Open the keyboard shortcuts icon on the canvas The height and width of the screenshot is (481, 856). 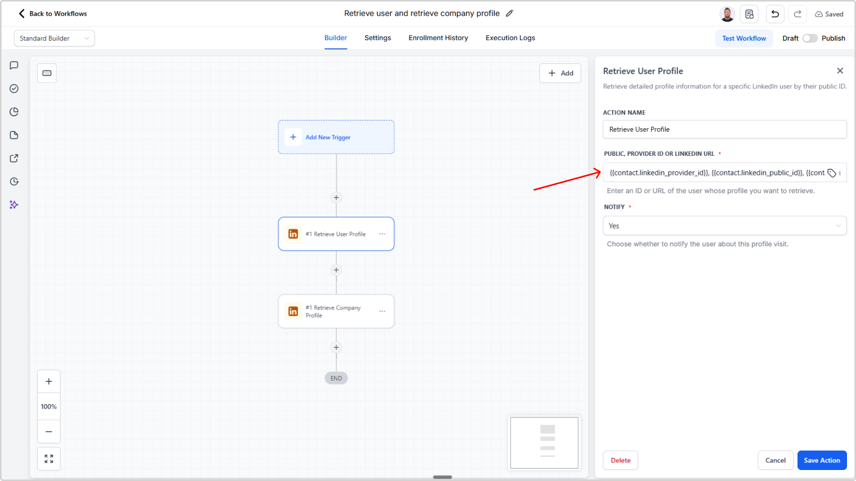(47, 73)
